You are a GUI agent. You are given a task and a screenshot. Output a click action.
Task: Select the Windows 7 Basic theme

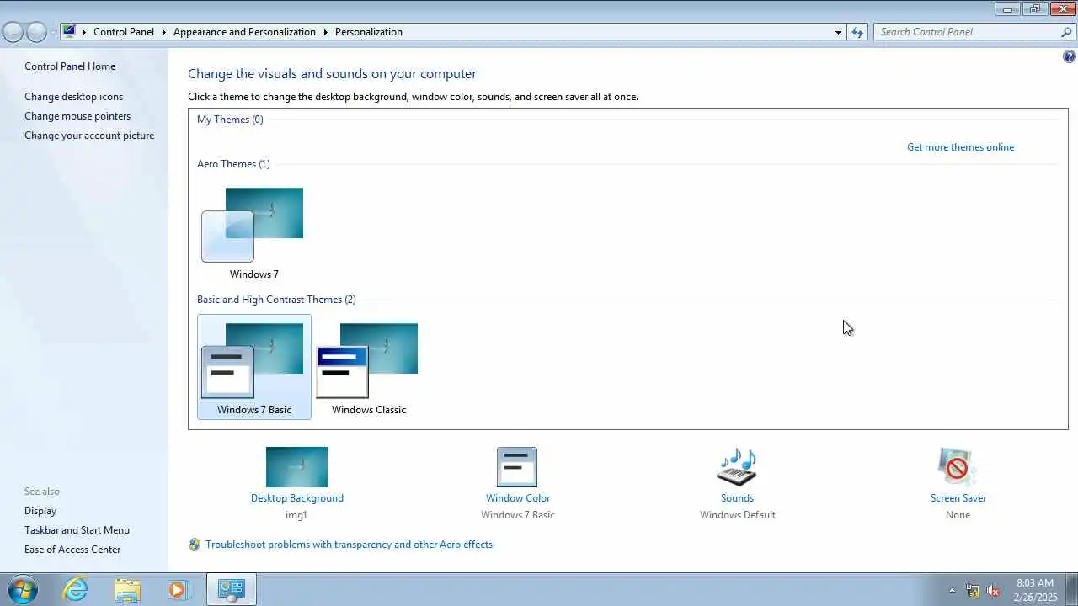click(253, 367)
